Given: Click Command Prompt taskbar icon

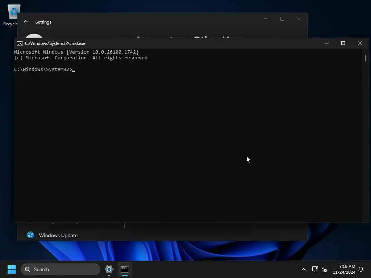Looking at the screenshot, I should [125, 269].
